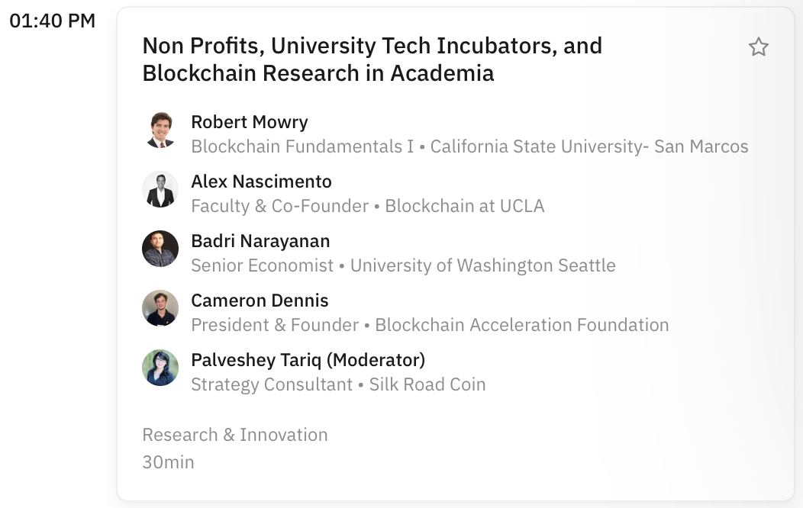
Task: Open Alex Nascimento's speaker profile name
Action: click(261, 182)
